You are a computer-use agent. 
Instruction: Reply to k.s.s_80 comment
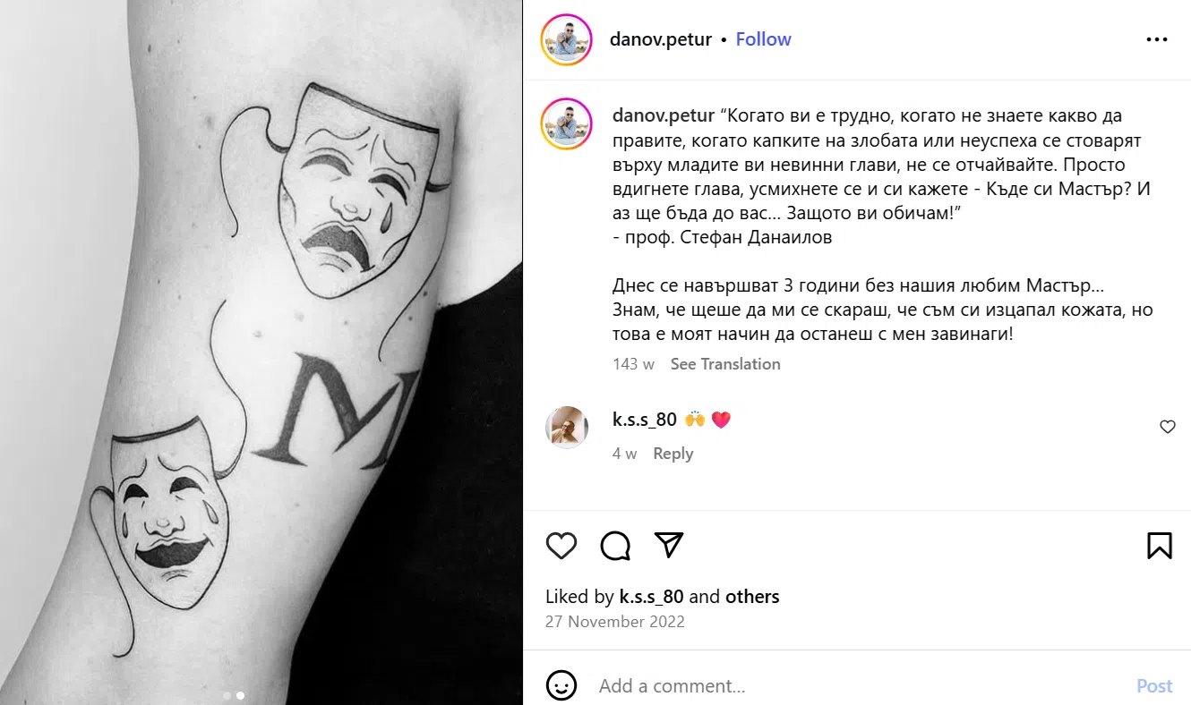(x=673, y=454)
